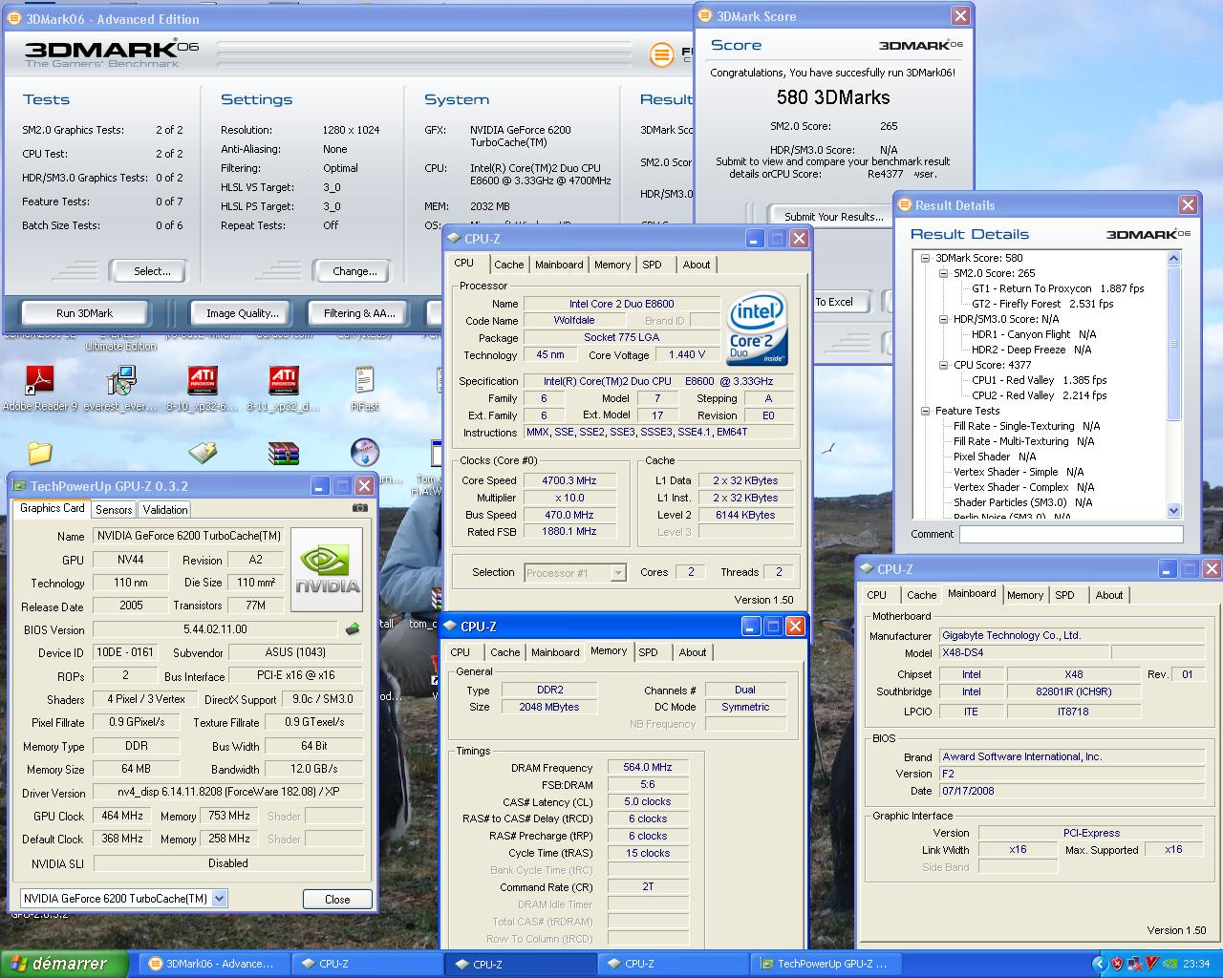Click the X48-DS4 model field
The height and width of the screenshot is (978, 1223).
click(1023, 653)
